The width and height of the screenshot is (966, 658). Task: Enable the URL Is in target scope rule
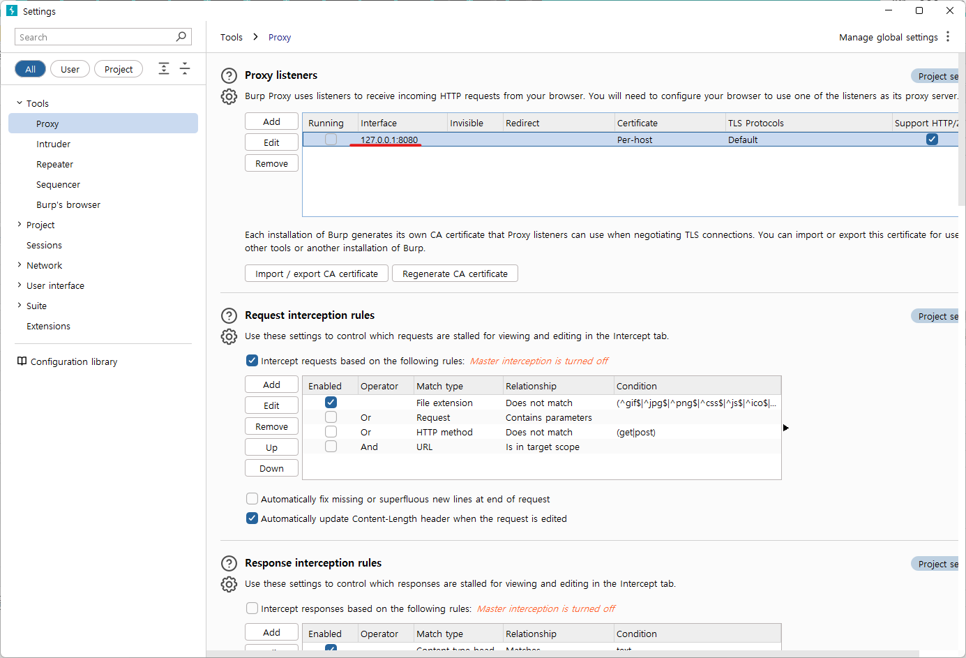[x=331, y=447]
